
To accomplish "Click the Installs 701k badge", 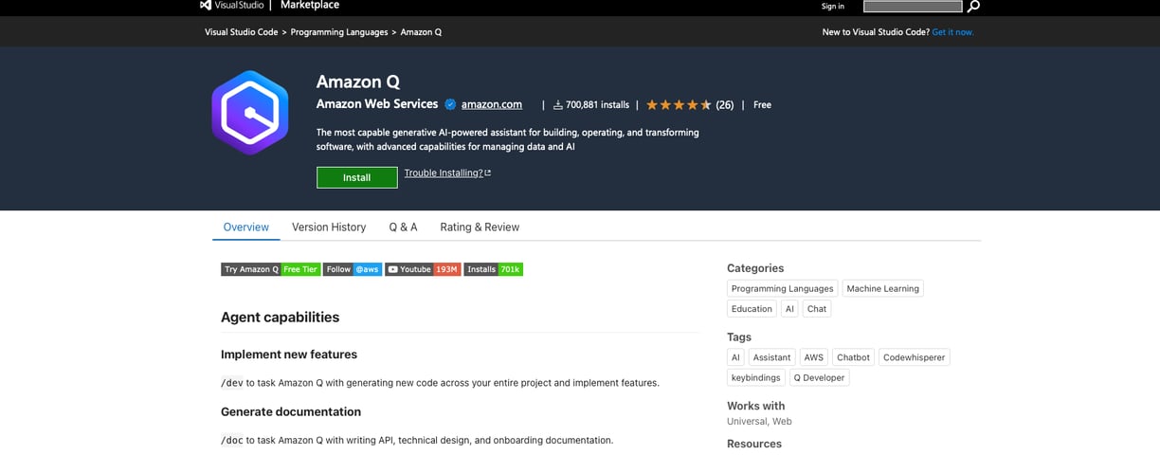I will (494, 269).
